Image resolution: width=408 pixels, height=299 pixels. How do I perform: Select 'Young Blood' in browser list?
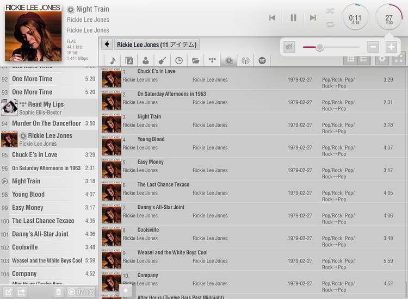[253, 146]
